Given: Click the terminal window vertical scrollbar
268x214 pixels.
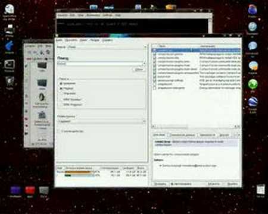Looking at the screenshot, I should 210,26.
